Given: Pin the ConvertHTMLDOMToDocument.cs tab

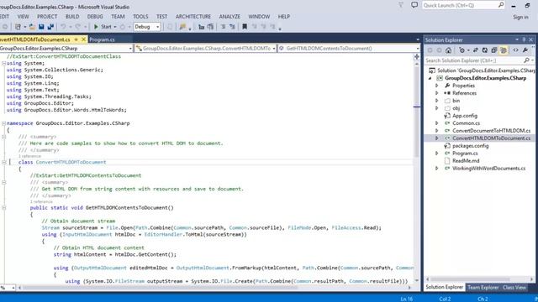Looking at the screenshot, I should click(x=76, y=39).
